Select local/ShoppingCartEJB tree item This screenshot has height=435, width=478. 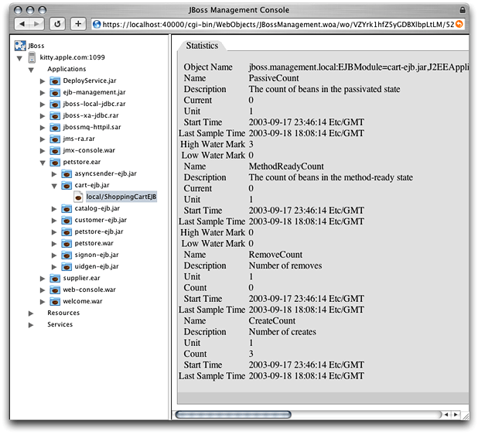[x=121, y=197]
